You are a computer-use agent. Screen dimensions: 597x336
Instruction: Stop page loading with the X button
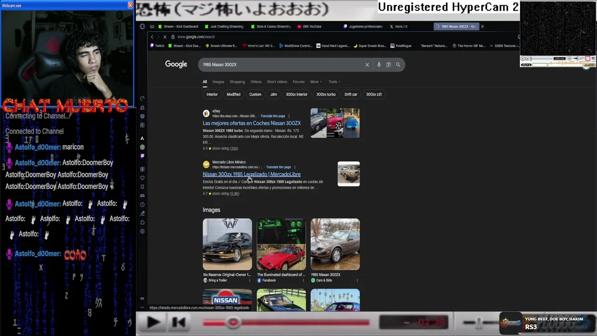(x=165, y=37)
